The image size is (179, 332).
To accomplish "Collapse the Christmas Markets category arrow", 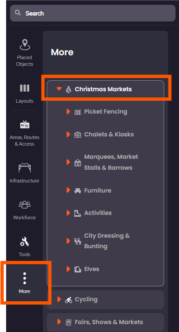I will (x=59, y=89).
